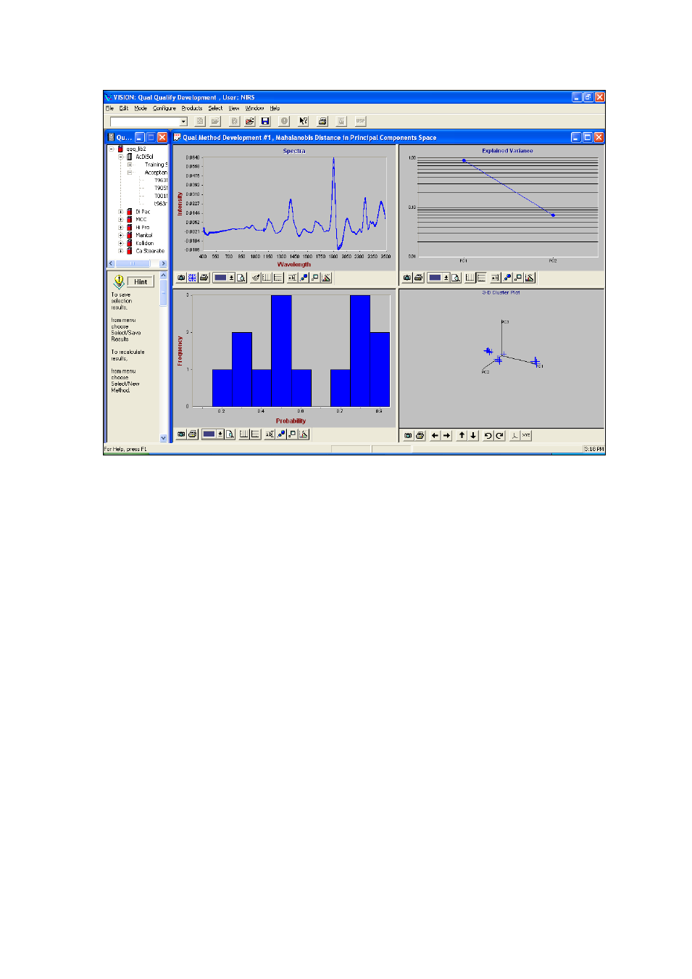Screen dimensions: 692x979
Task: Open the Select menu
Action: [216, 108]
